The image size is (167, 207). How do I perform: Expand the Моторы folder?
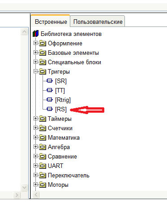(x=35, y=185)
